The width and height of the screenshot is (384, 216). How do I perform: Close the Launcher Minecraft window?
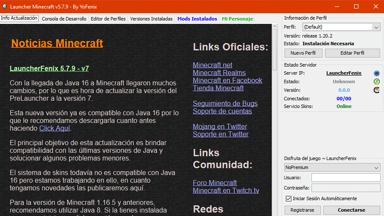[x=376, y=7]
